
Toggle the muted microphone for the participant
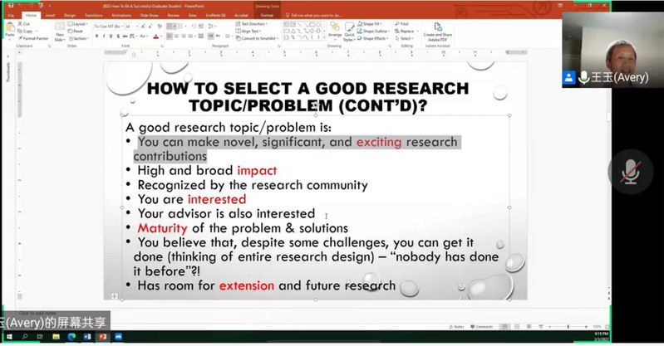[630, 172]
